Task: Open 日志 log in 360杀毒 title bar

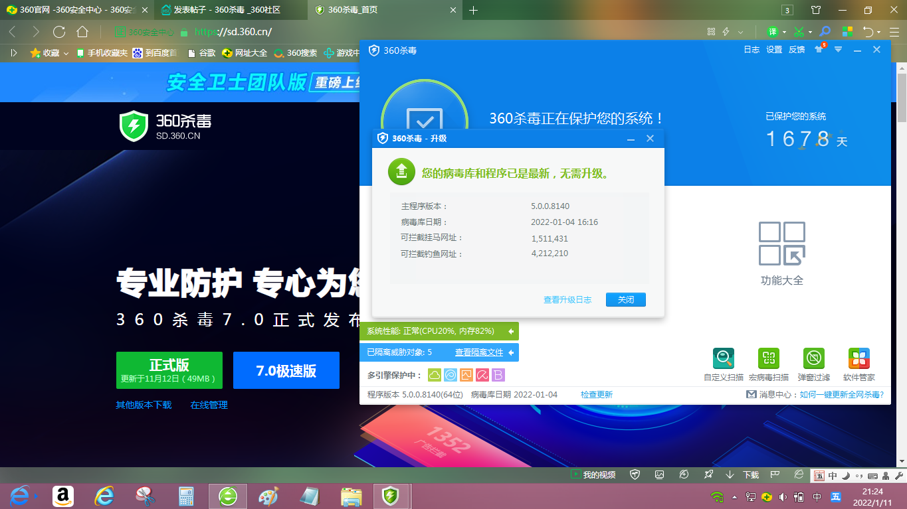Action: click(x=752, y=50)
